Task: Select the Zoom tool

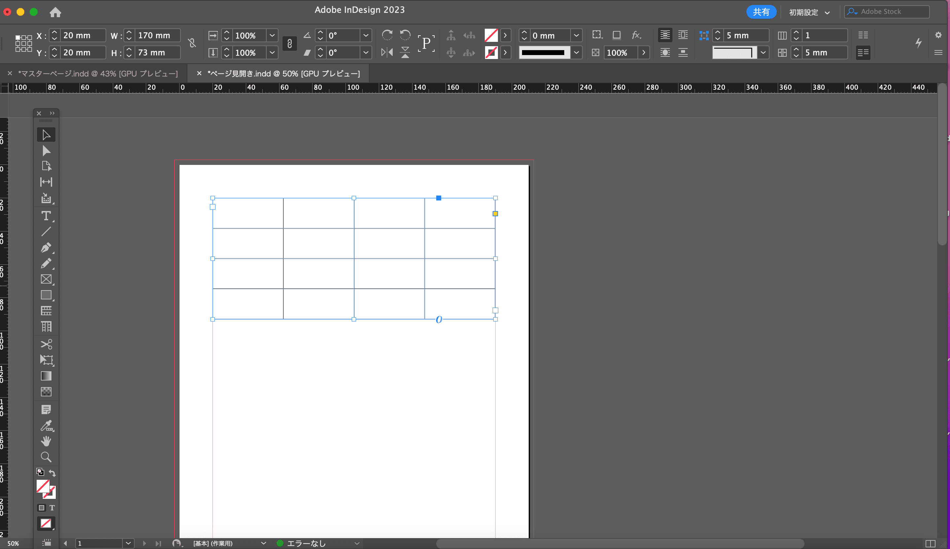Action: 46,457
